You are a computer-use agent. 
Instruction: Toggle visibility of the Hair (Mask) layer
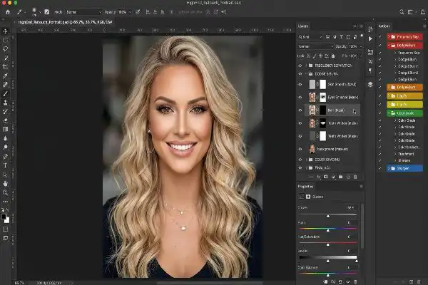(300, 110)
